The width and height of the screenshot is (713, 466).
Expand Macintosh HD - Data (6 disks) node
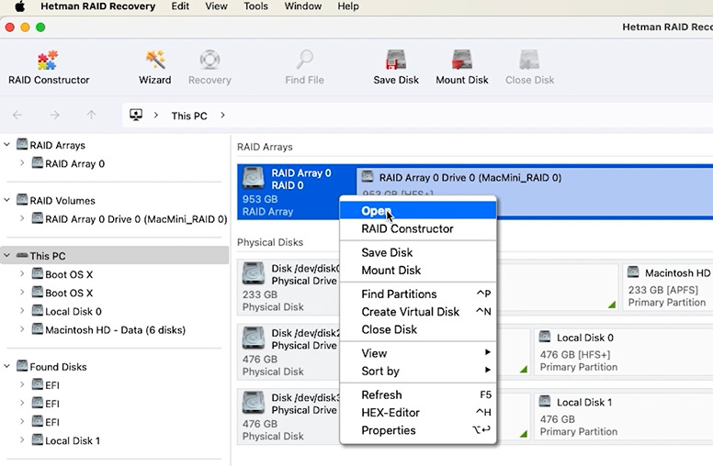(22, 329)
